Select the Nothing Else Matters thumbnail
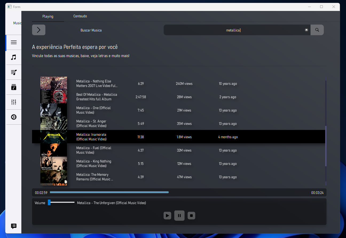This screenshot has height=238, width=346. 54,84
